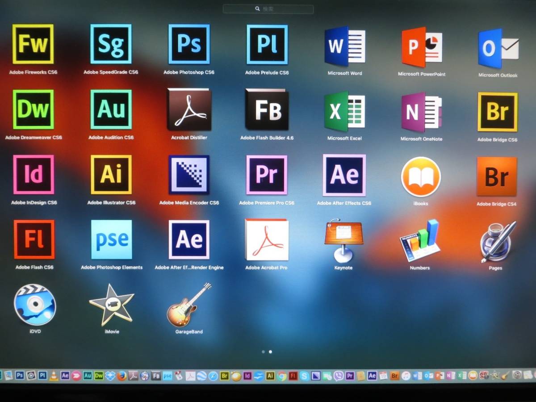Click the Launchpad search field

[268, 9]
